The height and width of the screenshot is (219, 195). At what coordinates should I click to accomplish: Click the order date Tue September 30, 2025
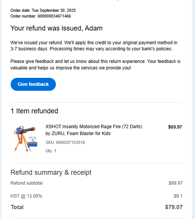54,10
